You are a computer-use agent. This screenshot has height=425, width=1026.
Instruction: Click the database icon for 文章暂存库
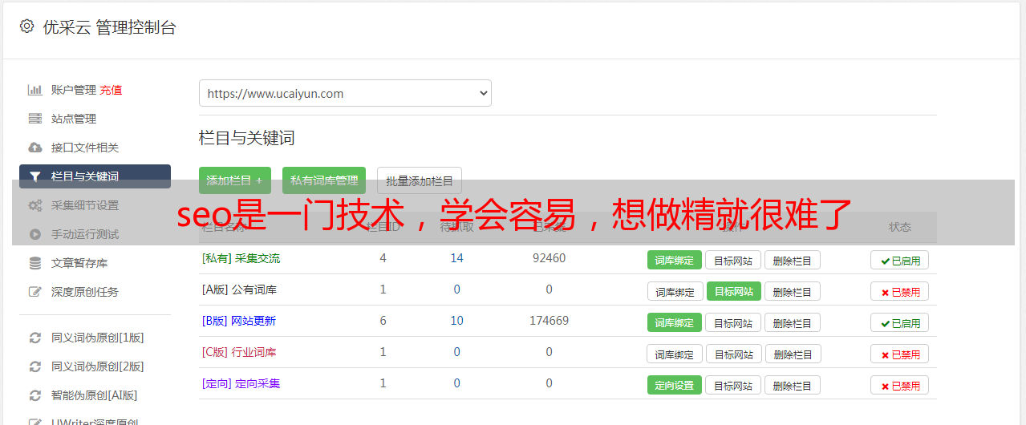(x=34, y=263)
